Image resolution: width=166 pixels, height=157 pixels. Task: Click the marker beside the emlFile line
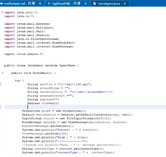pos(1,84)
